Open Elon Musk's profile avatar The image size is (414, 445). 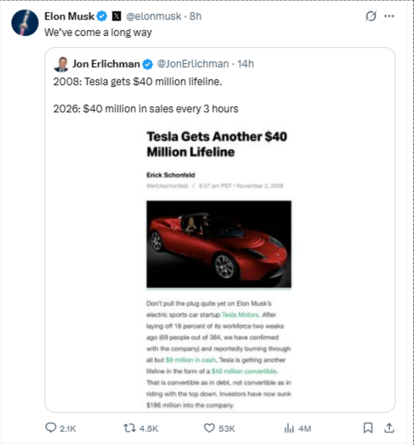coord(25,22)
